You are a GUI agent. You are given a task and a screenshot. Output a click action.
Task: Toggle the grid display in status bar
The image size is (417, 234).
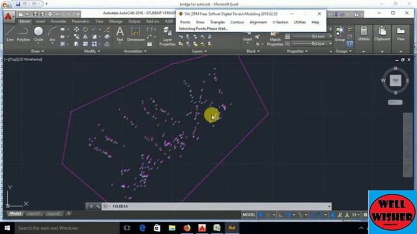[x=261, y=214]
